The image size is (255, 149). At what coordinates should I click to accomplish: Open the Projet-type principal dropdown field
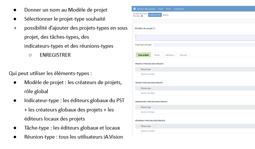tap(204, 45)
